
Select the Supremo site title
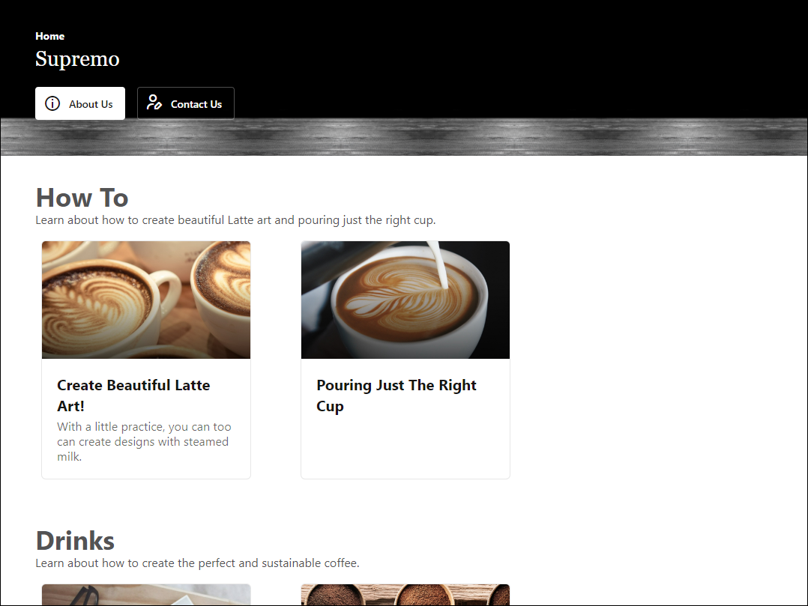coord(77,59)
